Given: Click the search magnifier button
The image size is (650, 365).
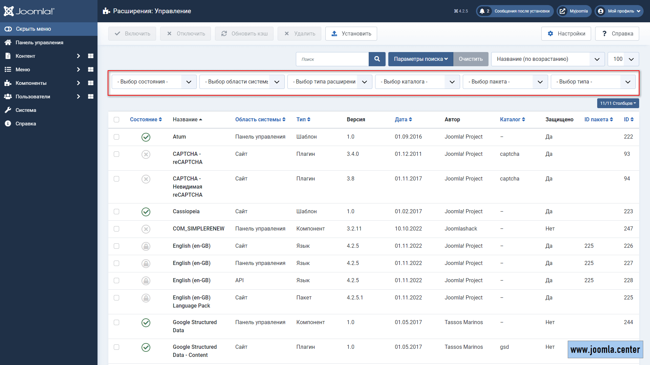Looking at the screenshot, I should tap(377, 59).
